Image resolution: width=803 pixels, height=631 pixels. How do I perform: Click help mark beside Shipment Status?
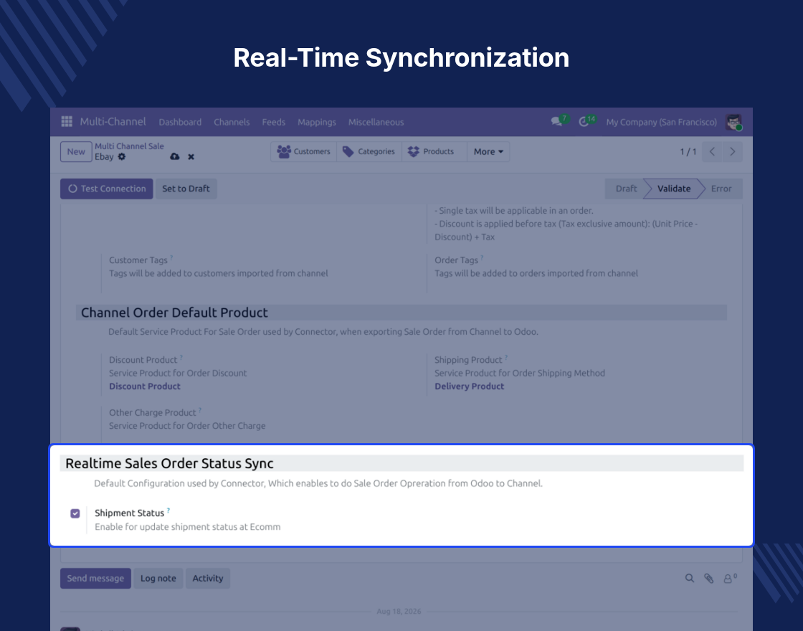(168, 510)
